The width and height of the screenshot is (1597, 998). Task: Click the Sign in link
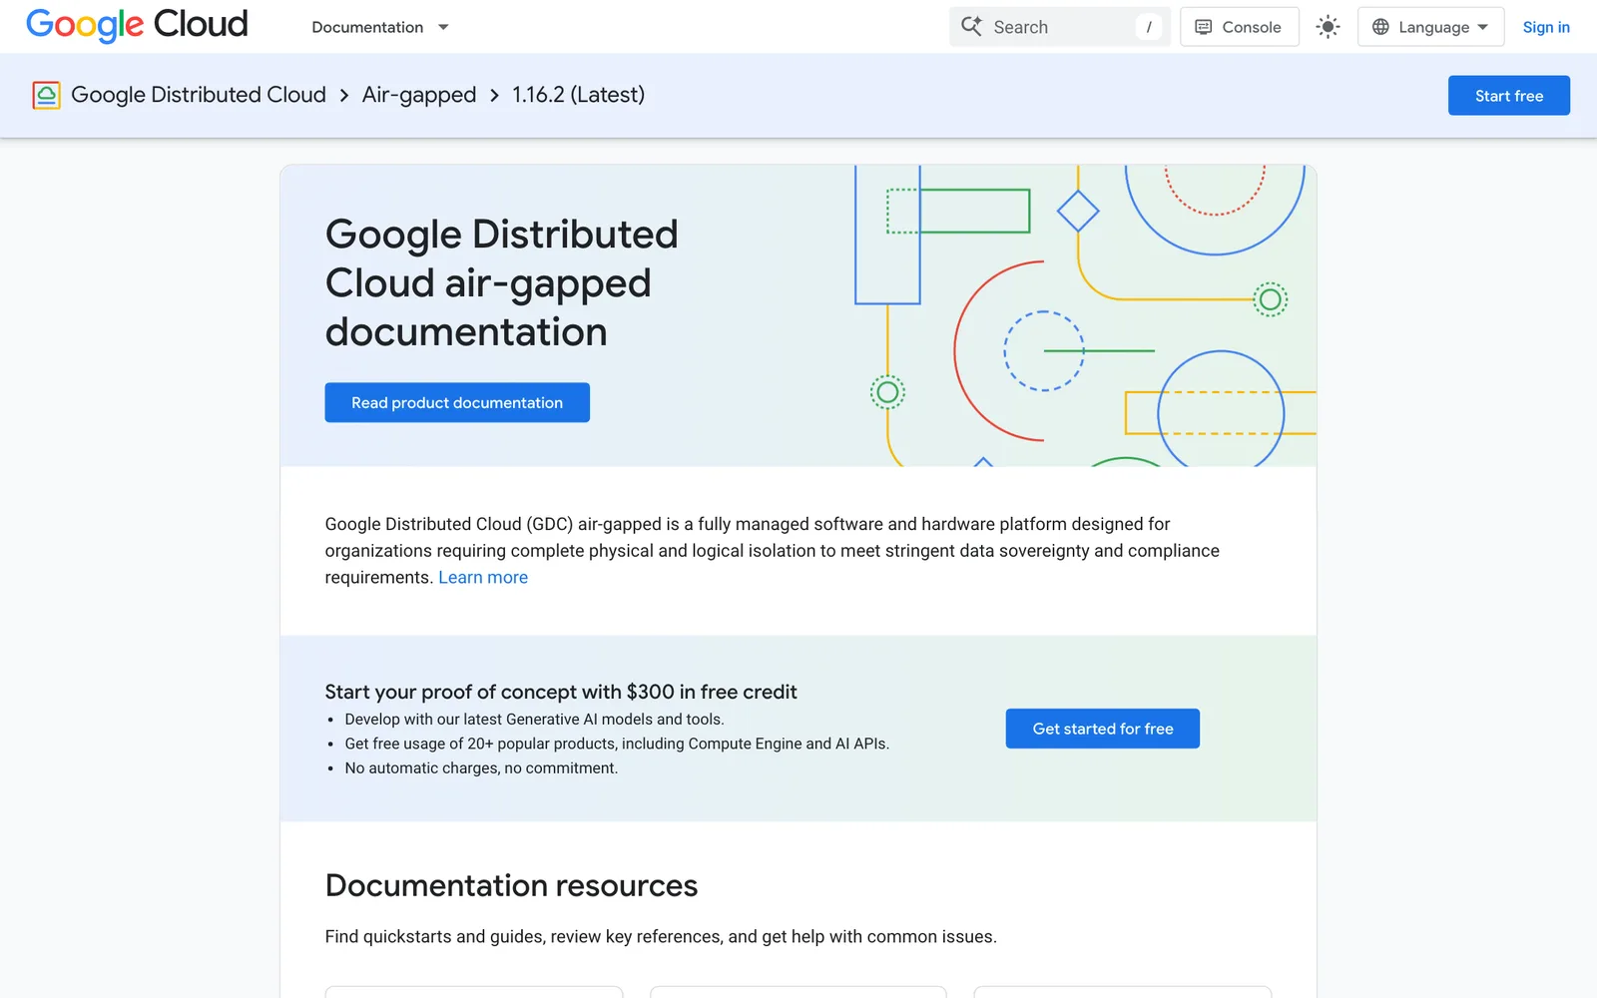1546,27
